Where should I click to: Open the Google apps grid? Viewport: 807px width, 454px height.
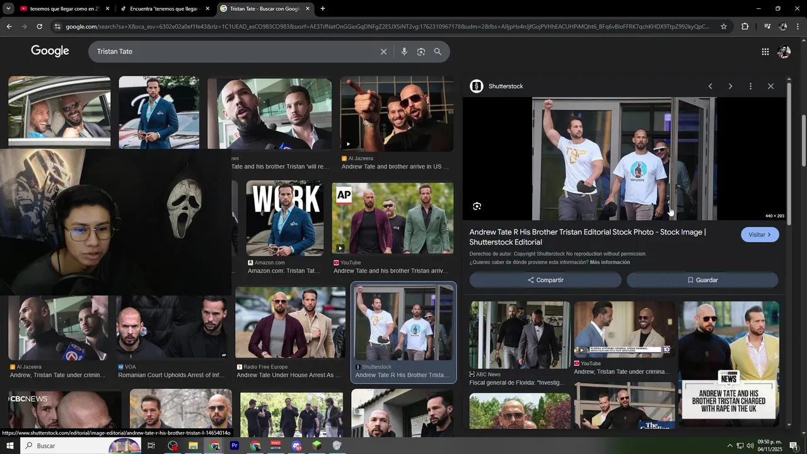click(765, 52)
